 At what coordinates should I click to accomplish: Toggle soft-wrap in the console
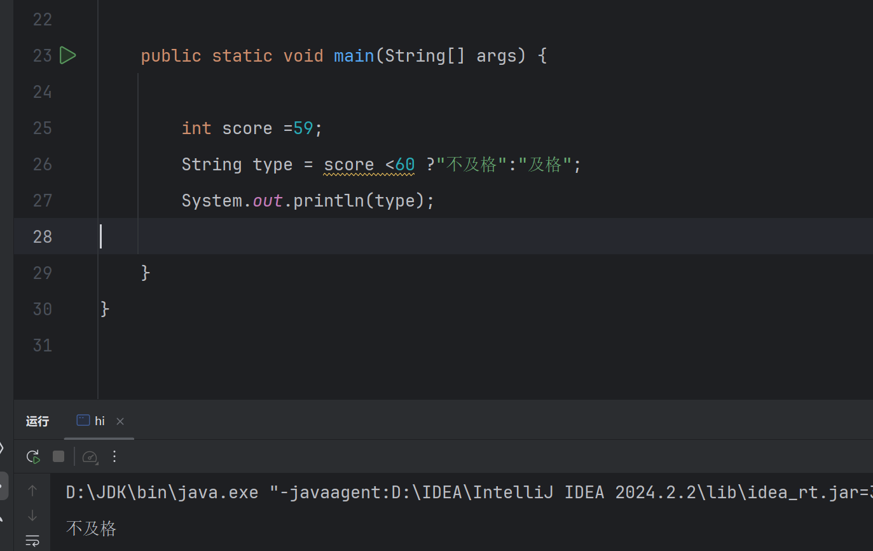[32, 541]
